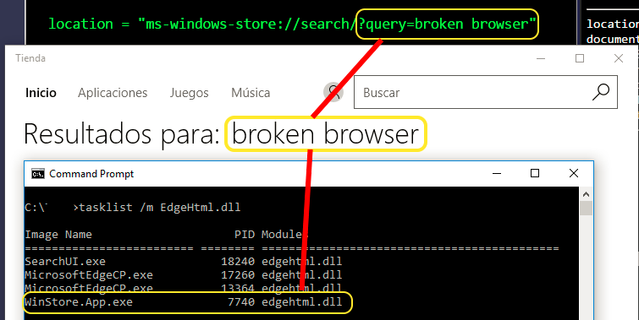Screen dimensions: 639x320
Task: Click the tasklist /m EdgeHtml.dll command text
Action: tap(160, 208)
